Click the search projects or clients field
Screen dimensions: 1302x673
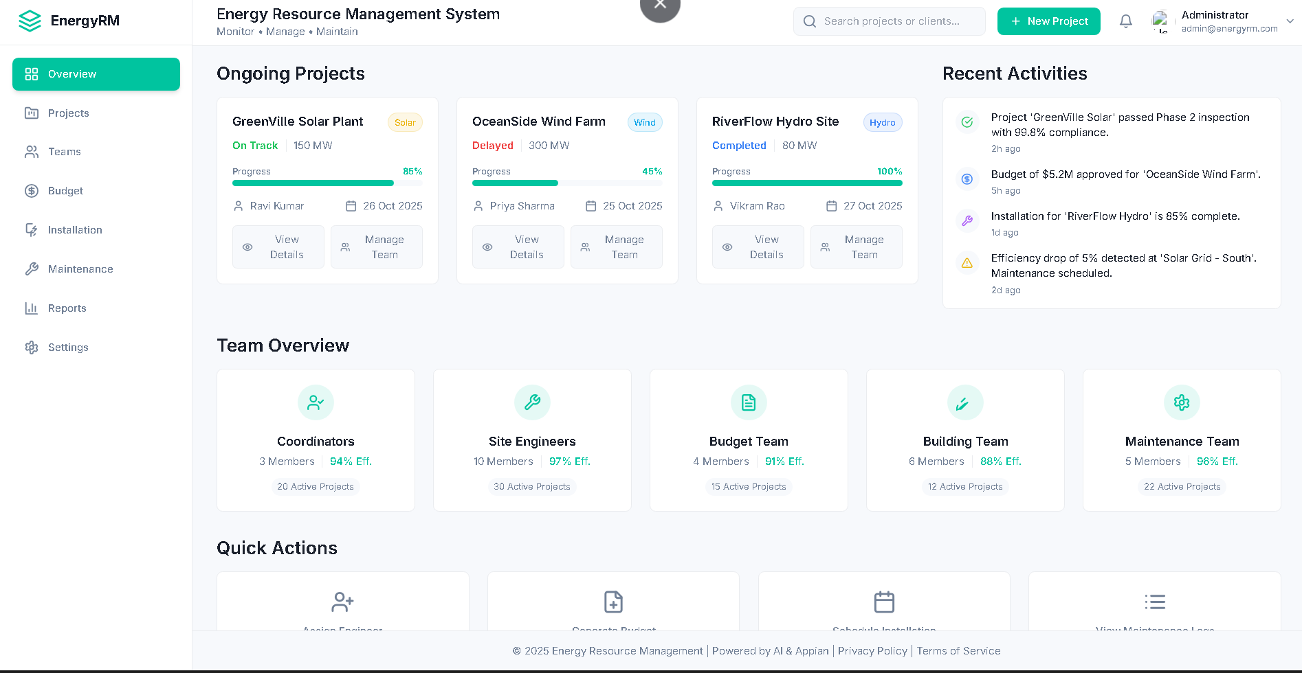891,21
